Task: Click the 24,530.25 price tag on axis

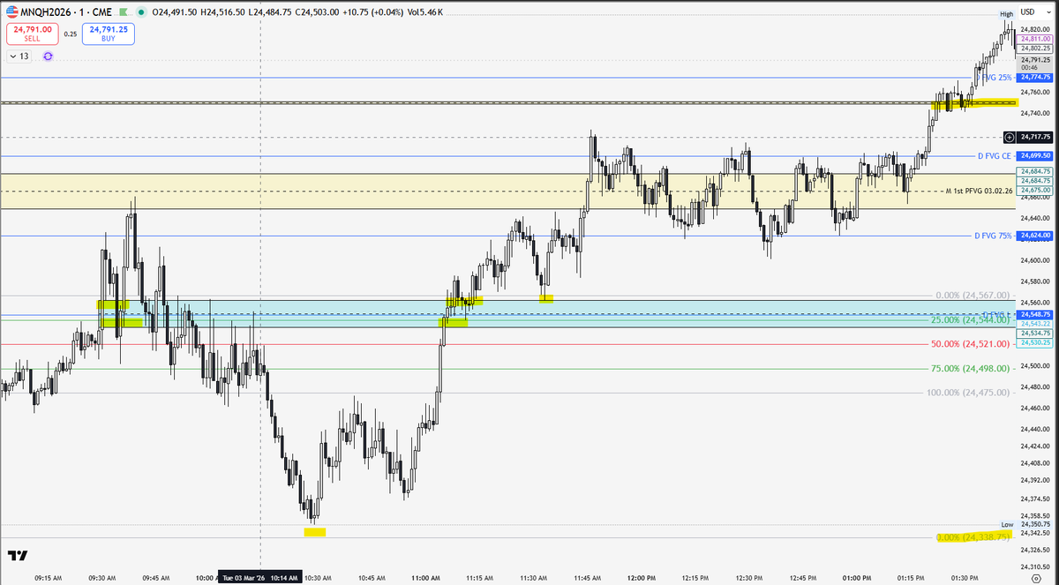Action: tap(1034, 342)
